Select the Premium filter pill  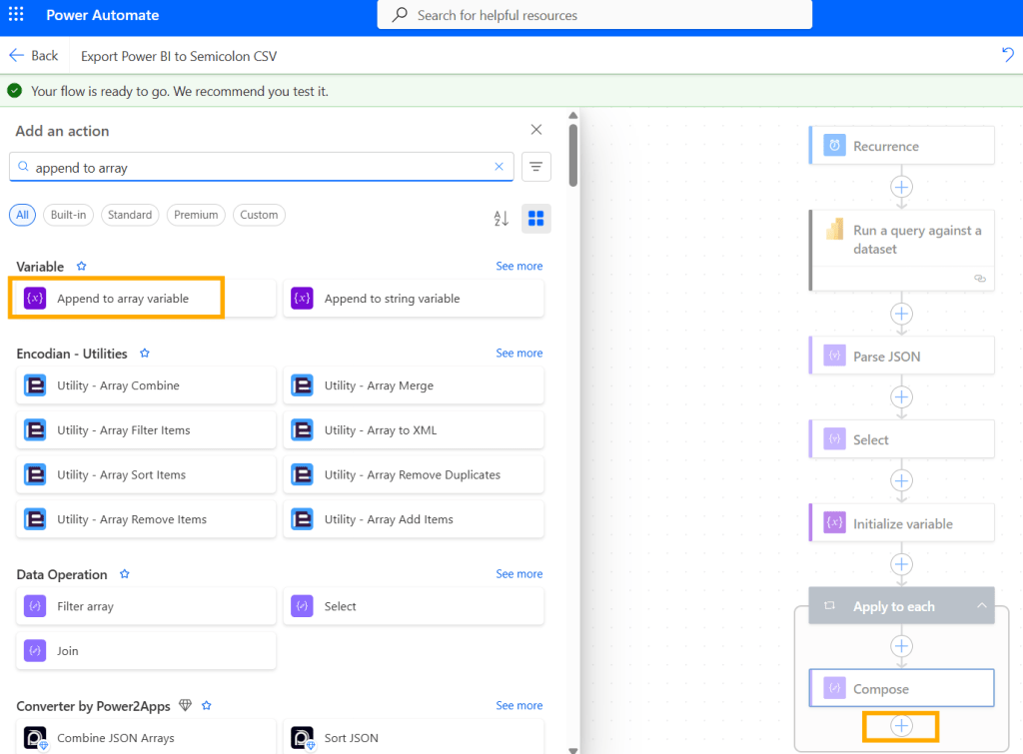(196, 215)
